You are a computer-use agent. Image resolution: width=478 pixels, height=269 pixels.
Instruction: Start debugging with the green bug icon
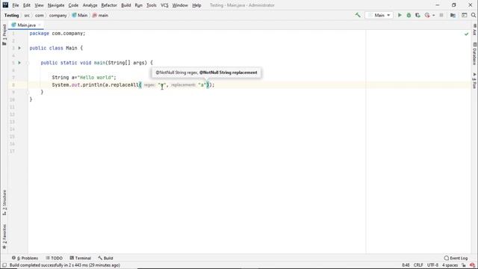point(409,15)
